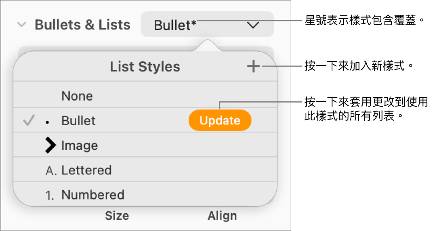Click the down chevron in Bullet* dropdown
Image resolution: width=435 pixels, height=231 pixels.
pos(253,25)
